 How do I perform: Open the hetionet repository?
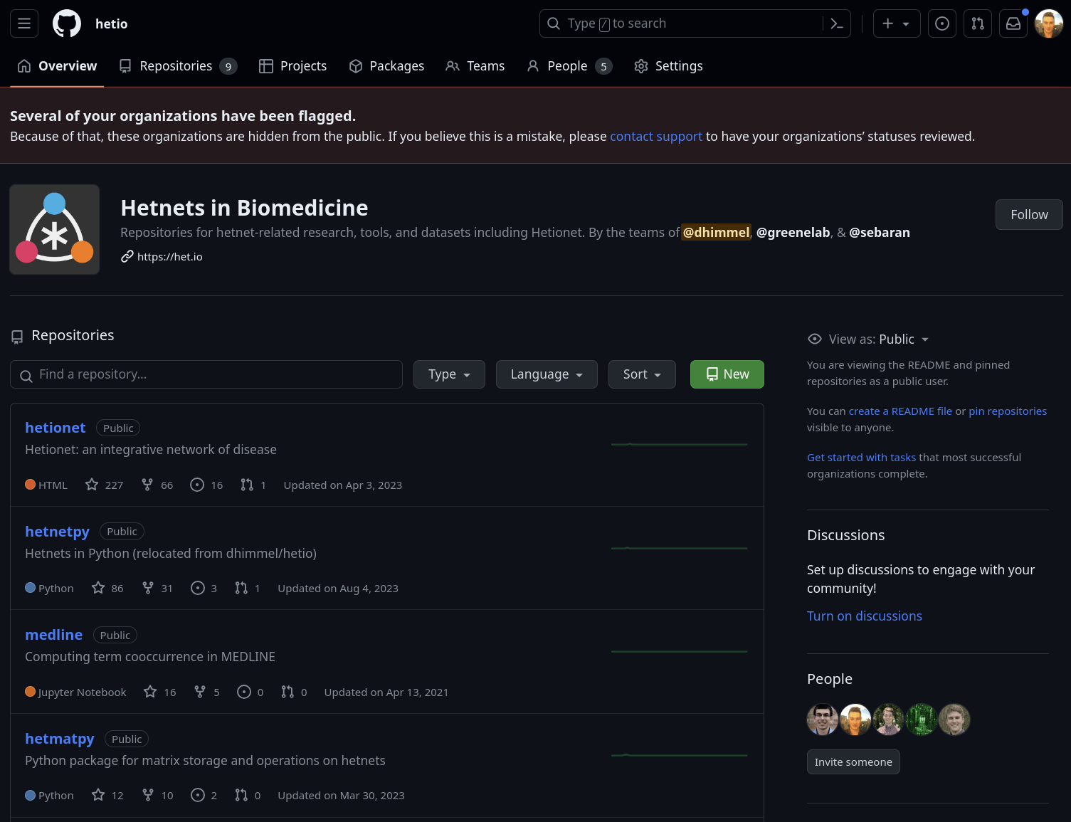(x=55, y=428)
